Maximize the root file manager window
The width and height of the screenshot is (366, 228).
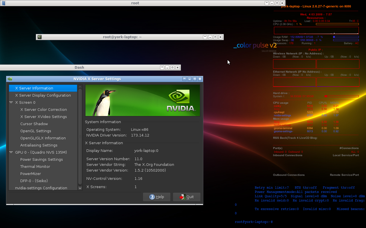(x=277, y=3)
